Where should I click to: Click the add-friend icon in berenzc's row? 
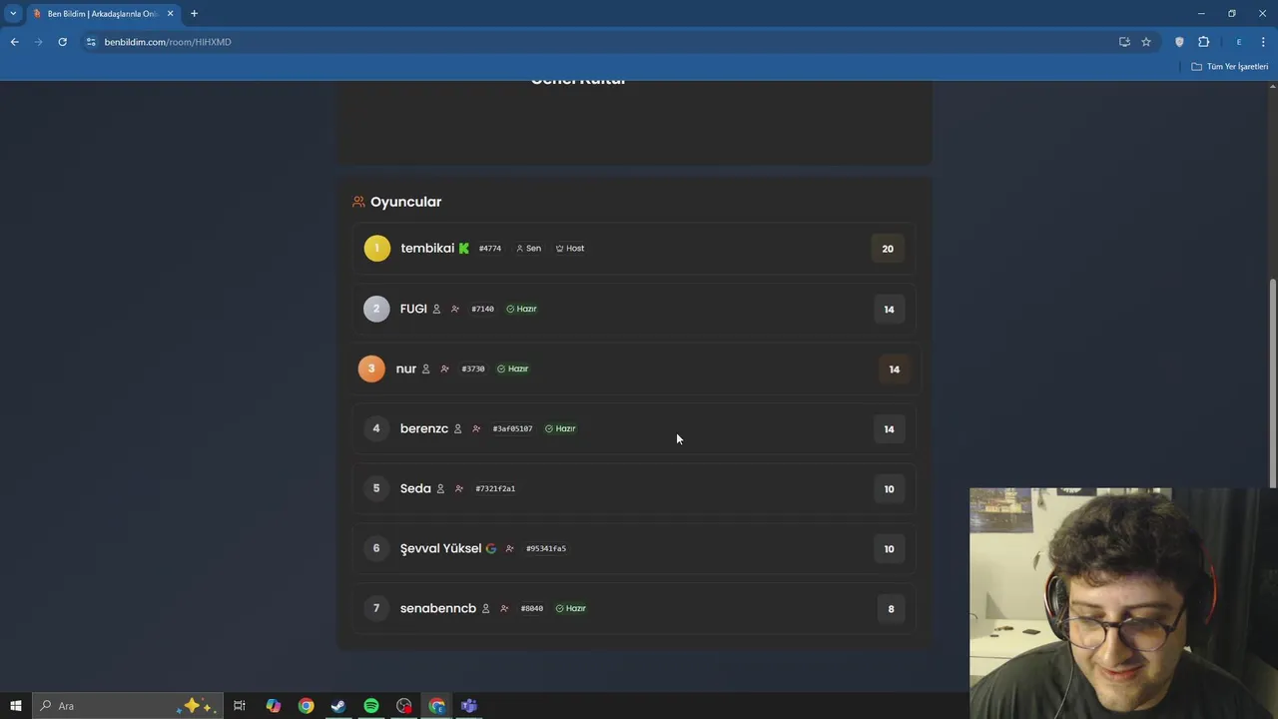pyautogui.click(x=476, y=428)
